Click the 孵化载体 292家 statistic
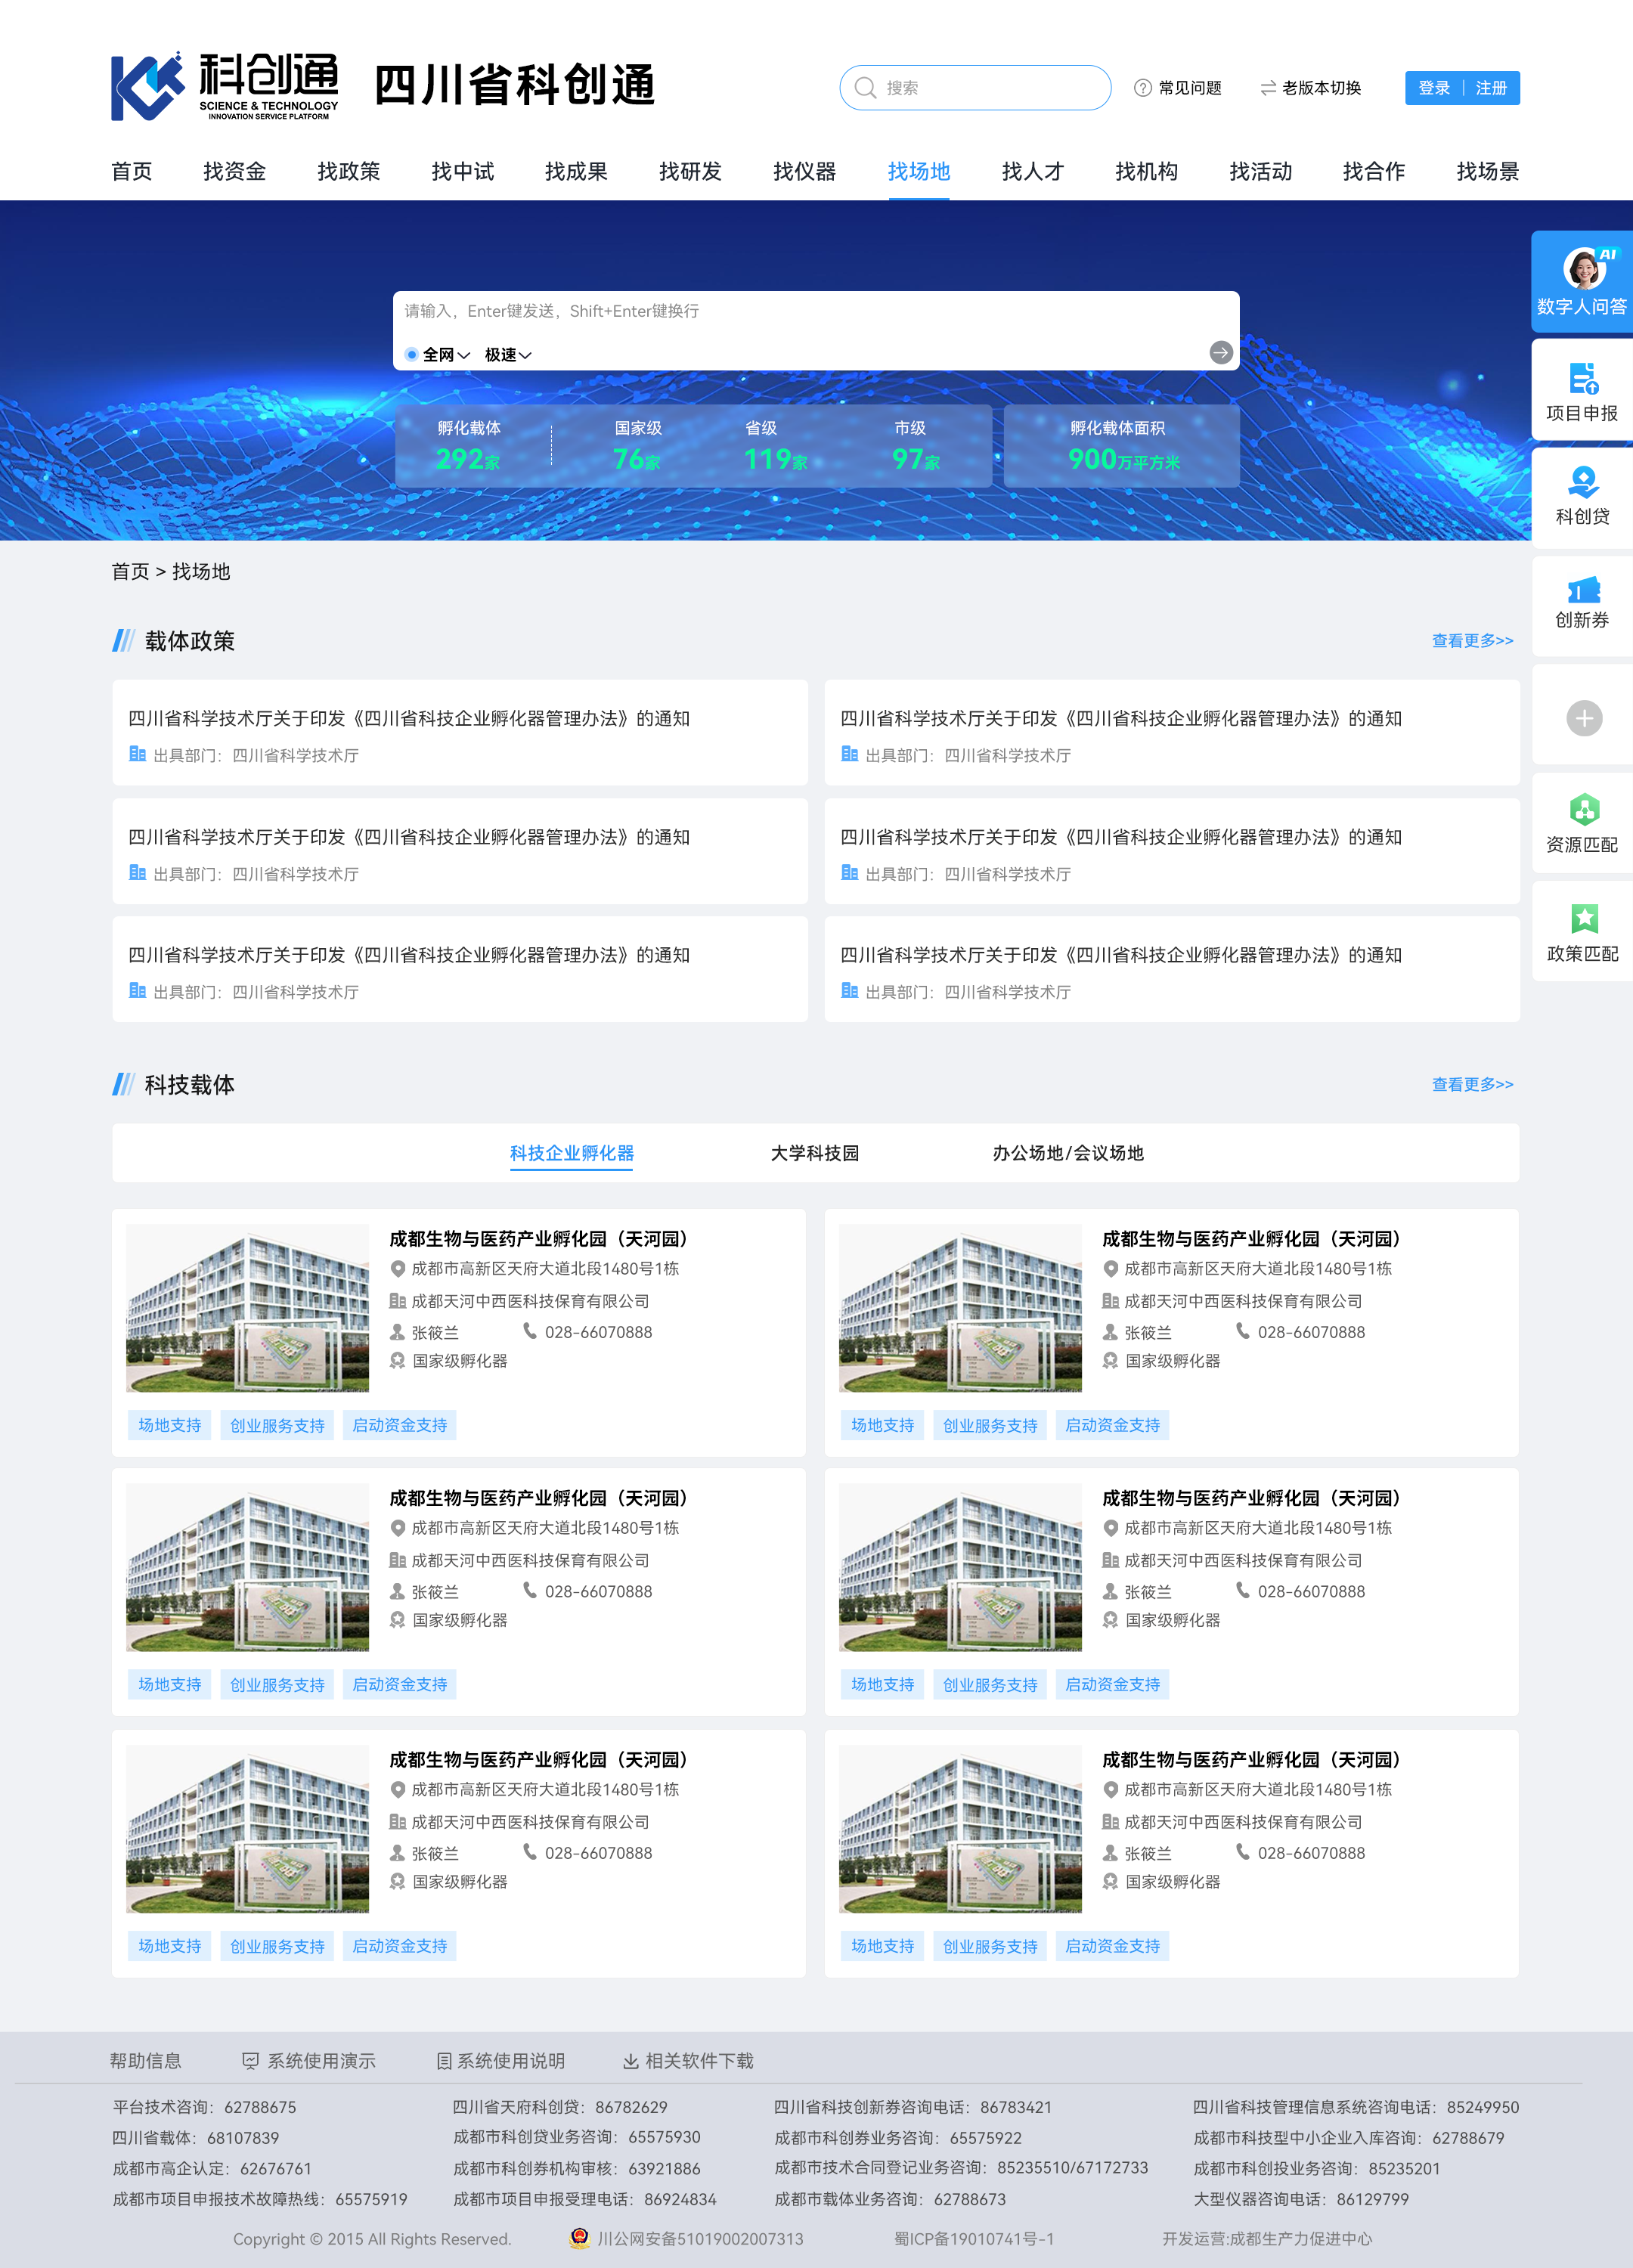 tap(468, 446)
